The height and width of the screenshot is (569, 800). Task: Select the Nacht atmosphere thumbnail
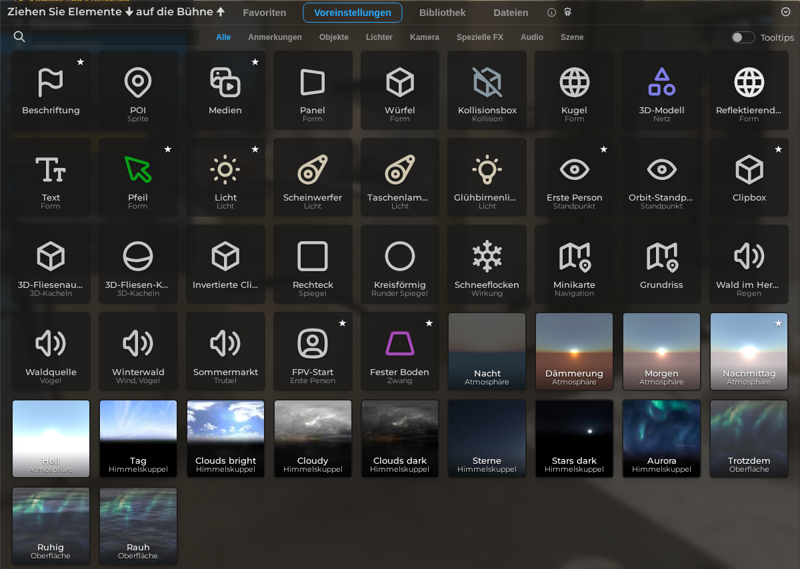(487, 352)
